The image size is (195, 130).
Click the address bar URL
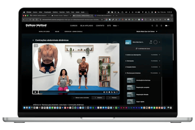click(71, 20)
